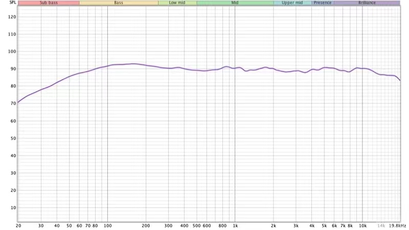Click the Brilliance band label
The width and height of the screenshot is (409, 230).
click(367, 3)
